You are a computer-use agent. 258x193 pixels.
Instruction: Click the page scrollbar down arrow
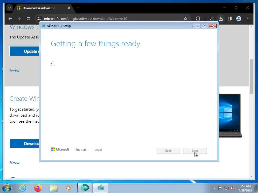coord(251,176)
